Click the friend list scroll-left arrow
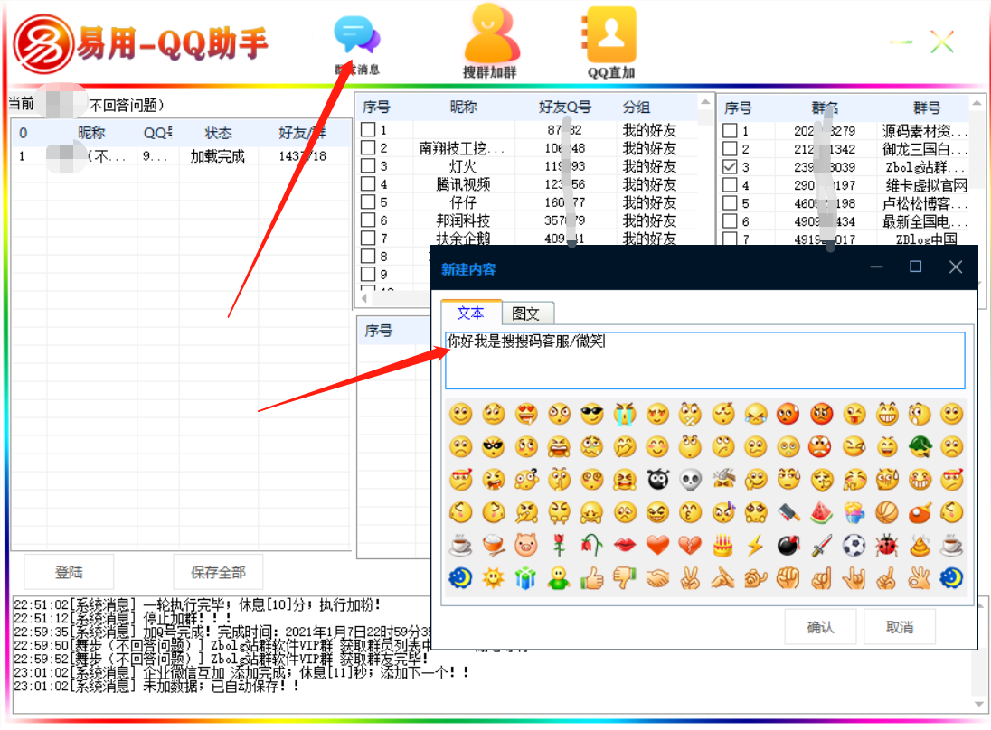Image resolution: width=991 pixels, height=730 pixels. click(x=364, y=297)
